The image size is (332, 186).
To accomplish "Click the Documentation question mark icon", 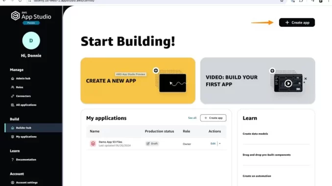I will tap(13, 160).
